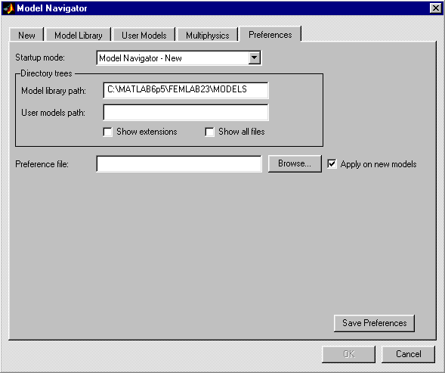The width and height of the screenshot is (445, 373).
Task: Click the Preference file text field
Action: coord(179,163)
